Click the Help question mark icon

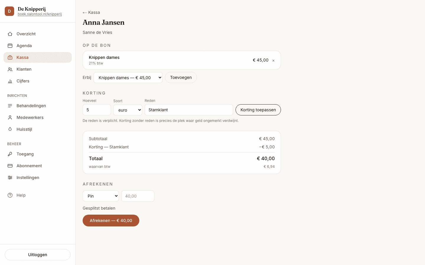pos(10,195)
